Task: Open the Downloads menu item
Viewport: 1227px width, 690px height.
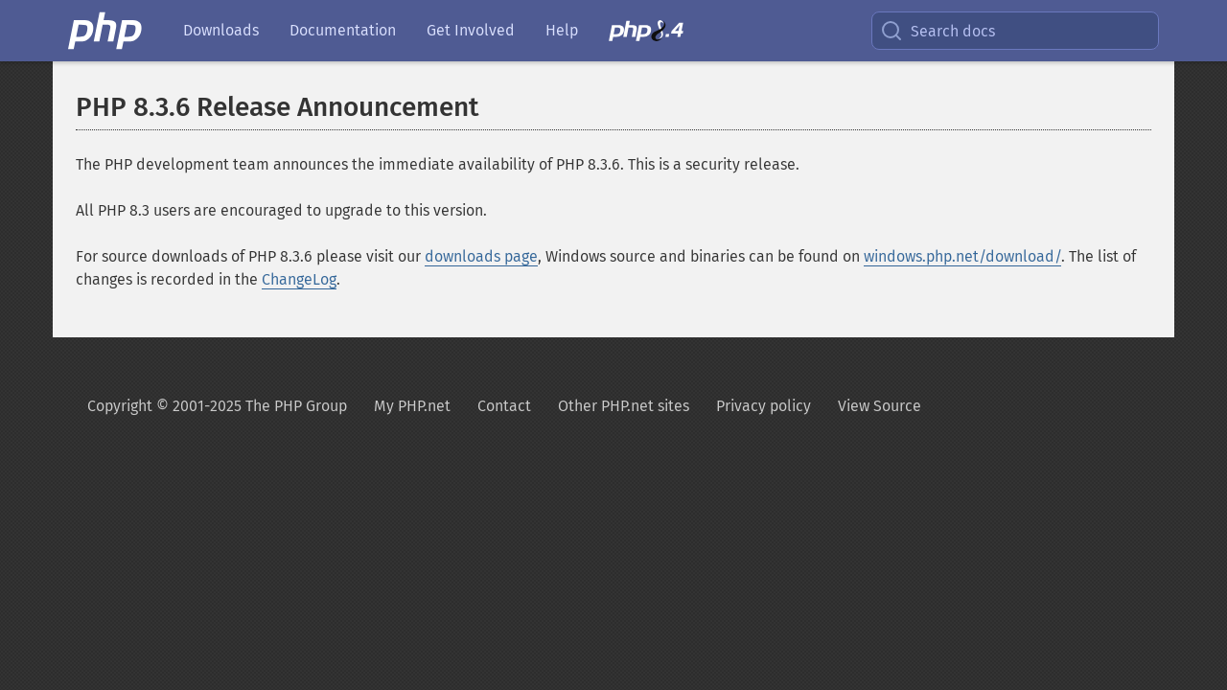Action: [220, 31]
